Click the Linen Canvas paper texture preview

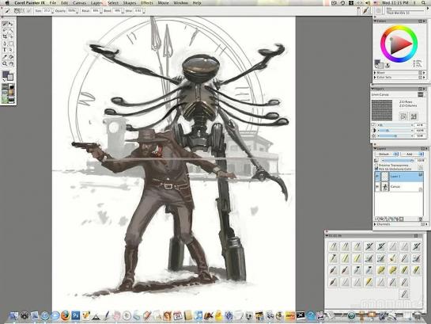point(382,110)
